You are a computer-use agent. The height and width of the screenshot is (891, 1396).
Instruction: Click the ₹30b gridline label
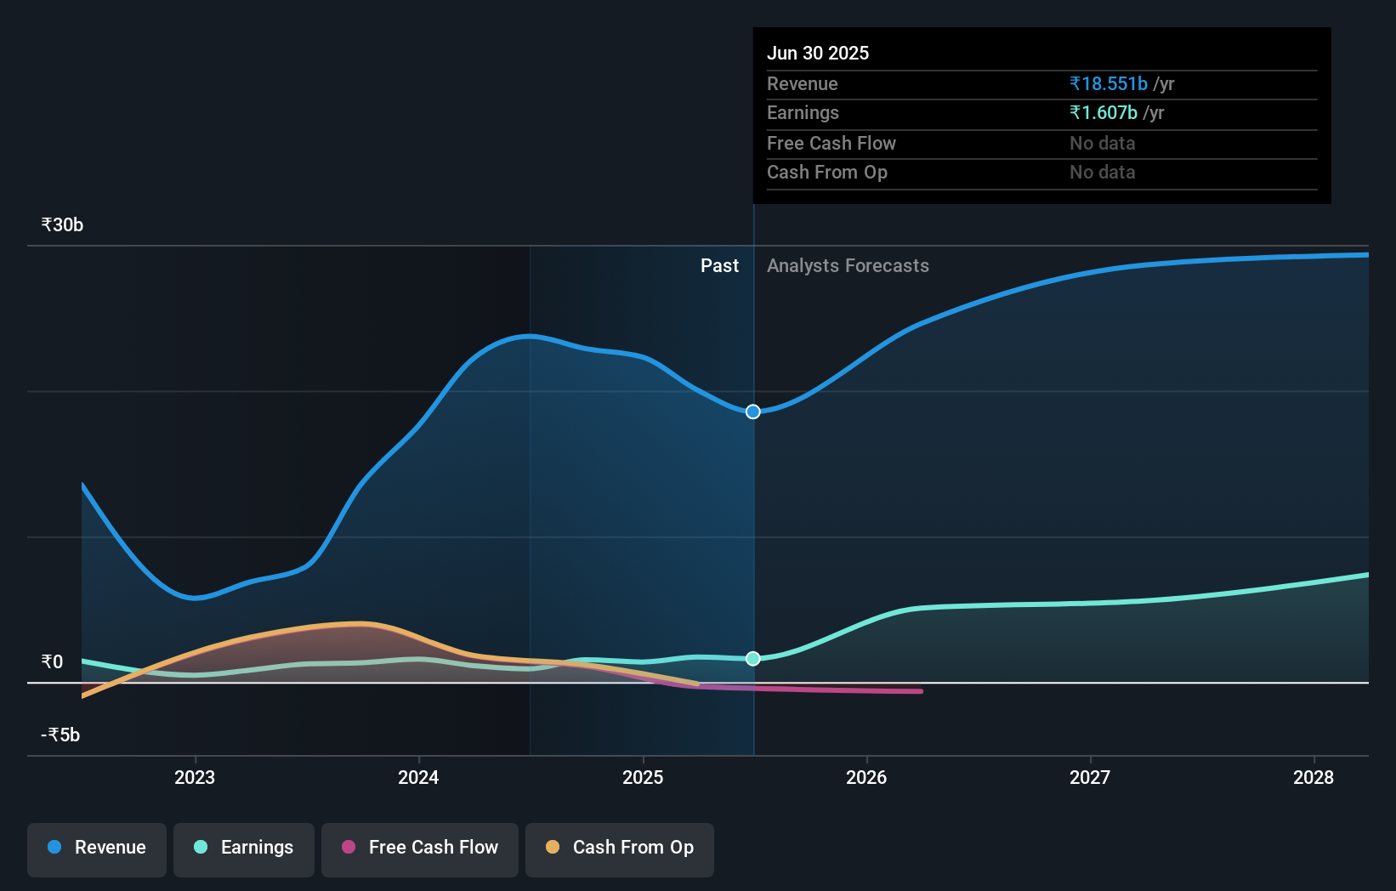tap(60, 224)
